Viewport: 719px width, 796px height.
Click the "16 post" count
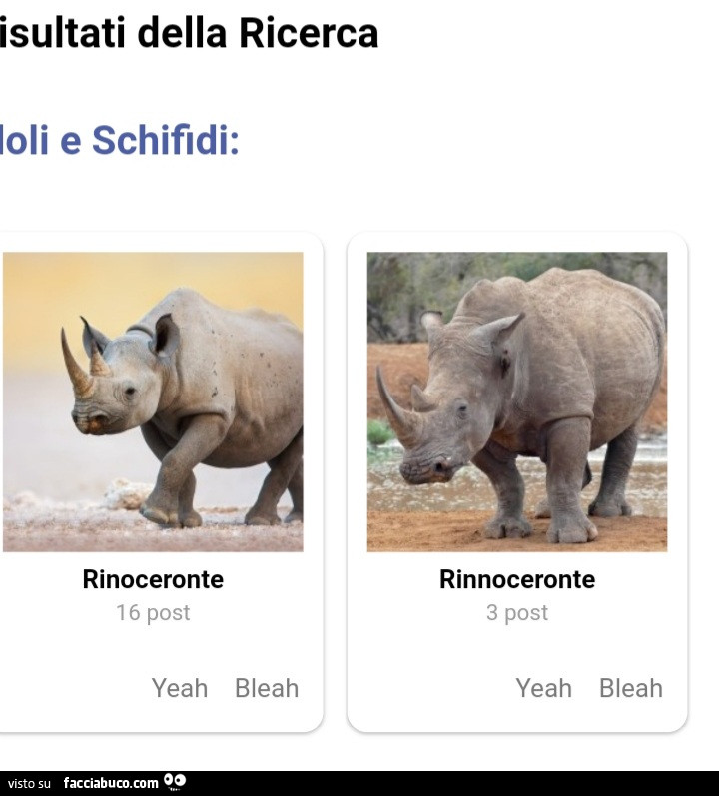[153, 613]
